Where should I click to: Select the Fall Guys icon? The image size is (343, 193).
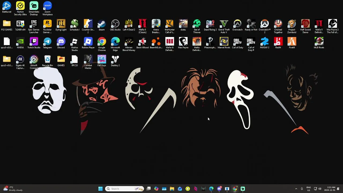102,61
